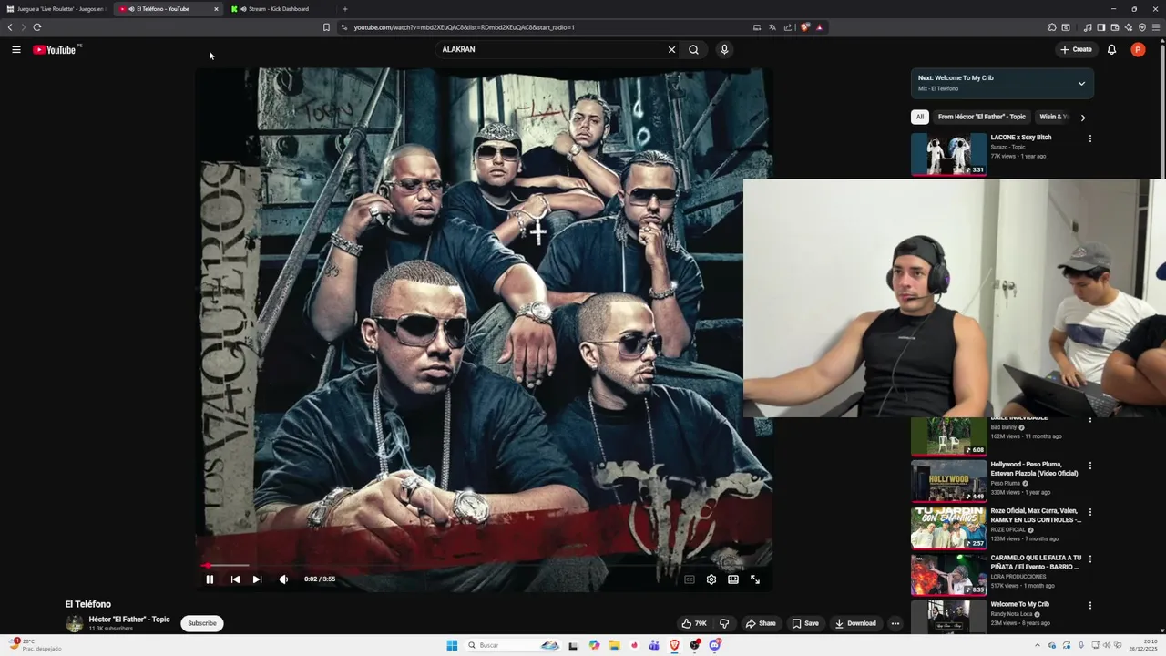Screen dimensions: 1166x656
Task: Open the browser main menu
Action: click(x=1157, y=27)
